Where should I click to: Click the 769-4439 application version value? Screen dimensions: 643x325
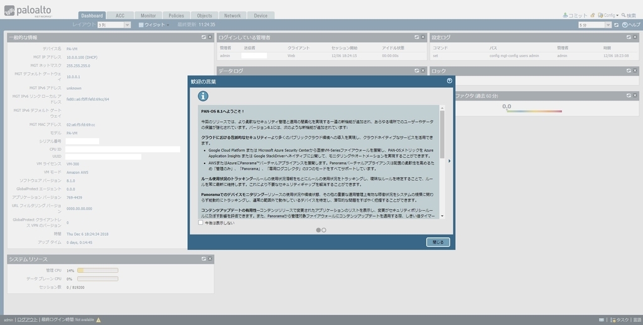pos(74,198)
